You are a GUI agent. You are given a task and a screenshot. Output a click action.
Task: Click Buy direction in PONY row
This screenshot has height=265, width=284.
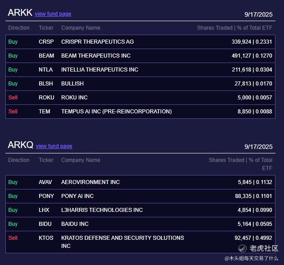(x=13, y=196)
